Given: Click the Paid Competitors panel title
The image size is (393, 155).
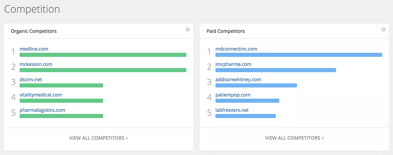Looking at the screenshot, I should pos(226,31).
